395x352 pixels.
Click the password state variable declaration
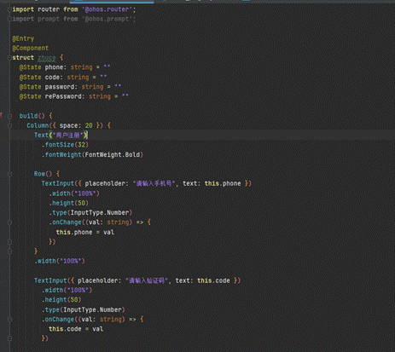pos(70,87)
